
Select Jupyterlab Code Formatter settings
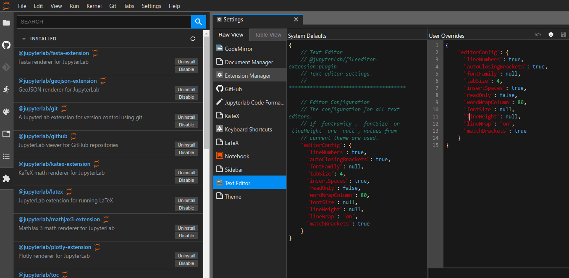point(250,102)
